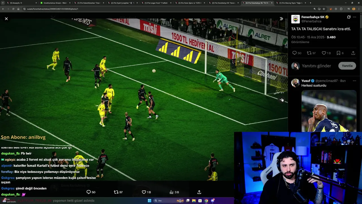Viewport: 362px width, 204px height.
Task: Close the photo viewer with the X
Action: [6, 19]
